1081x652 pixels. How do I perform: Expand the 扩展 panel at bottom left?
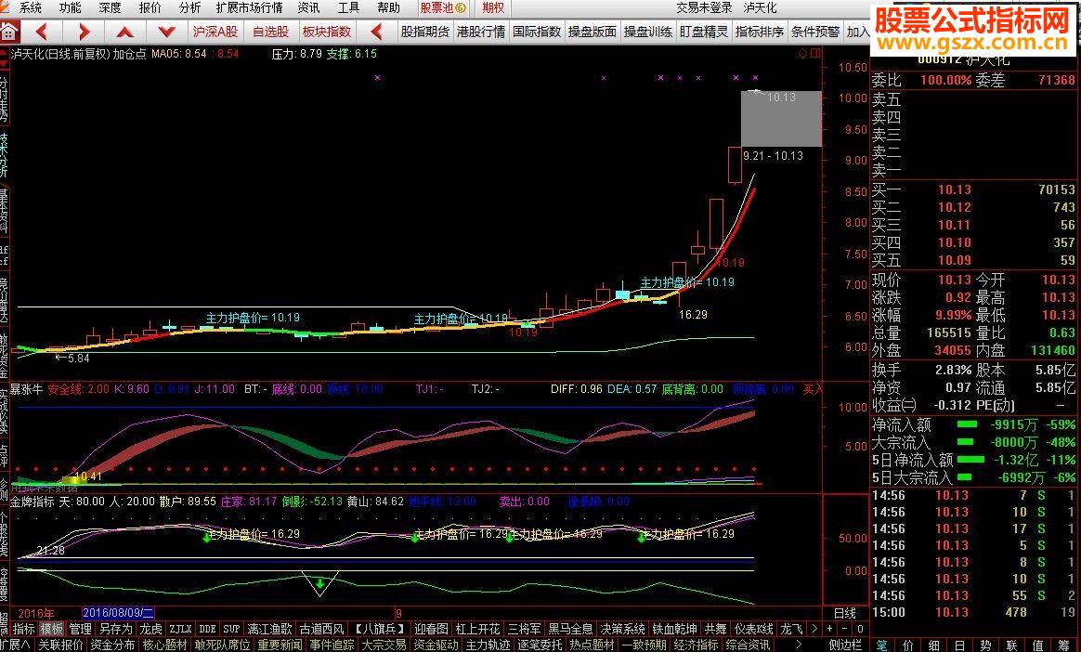[x=16, y=645]
